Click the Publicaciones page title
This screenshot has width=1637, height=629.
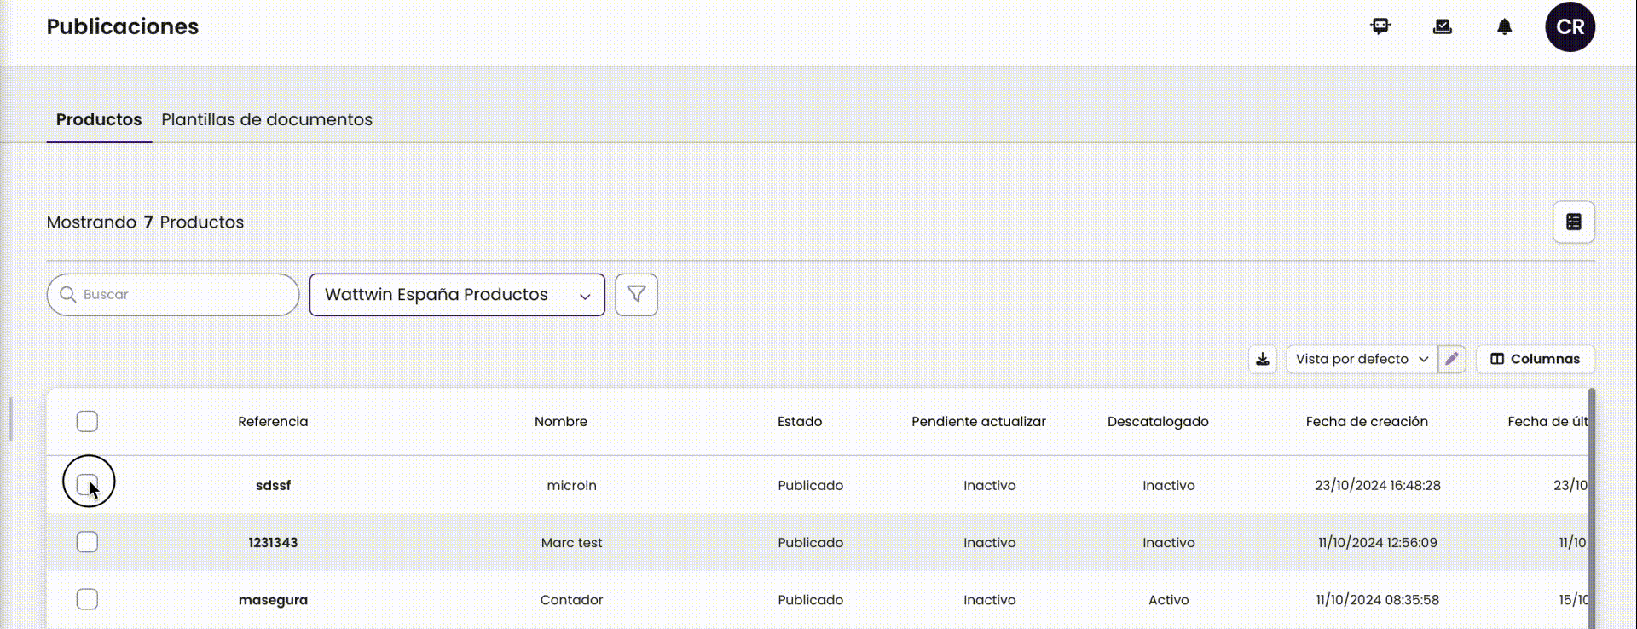(123, 26)
